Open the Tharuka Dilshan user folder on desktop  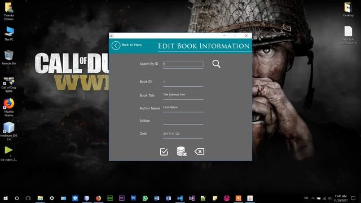coord(9,11)
